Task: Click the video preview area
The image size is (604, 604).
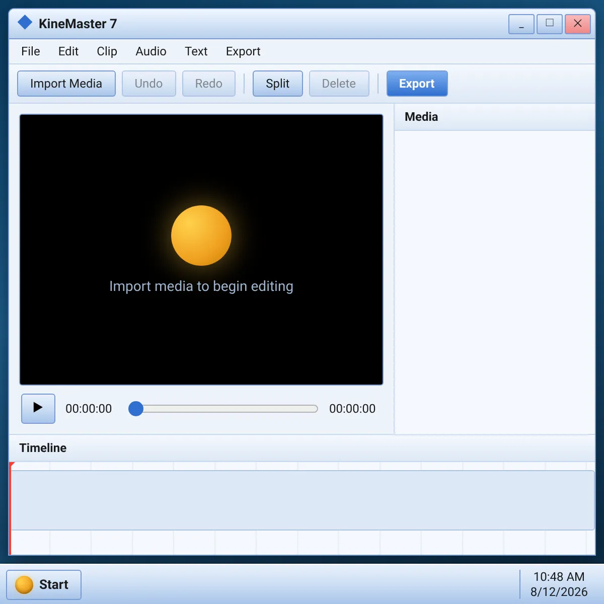Action: 201,250
